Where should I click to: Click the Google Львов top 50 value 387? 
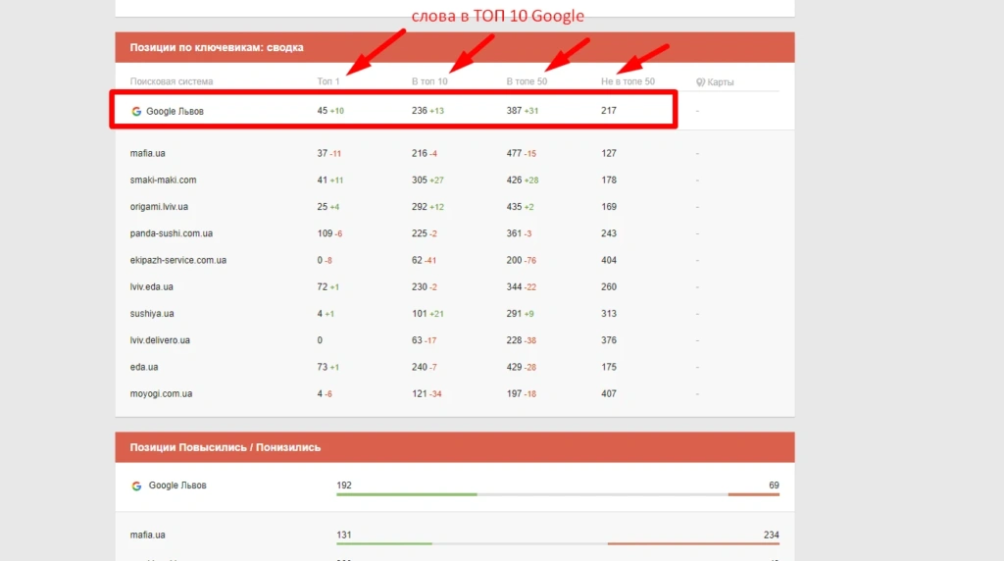pos(514,111)
